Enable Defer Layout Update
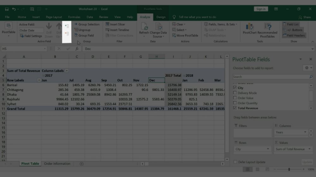The height and width of the screenshot is (177, 316). coord(235,162)
